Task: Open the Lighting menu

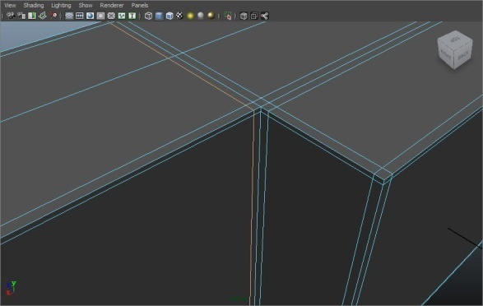Action: click(61, 5)
